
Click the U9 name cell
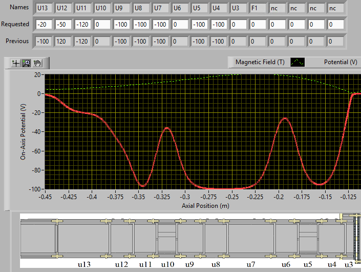click(122, 8)
